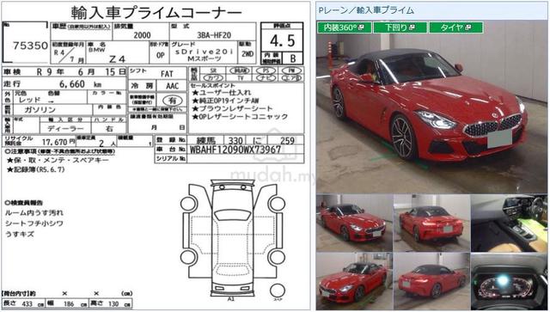Click the circled PS equipment mark
Image resolution: width=550 pixels, height=312 pixels.
click(x=266, y=70)
